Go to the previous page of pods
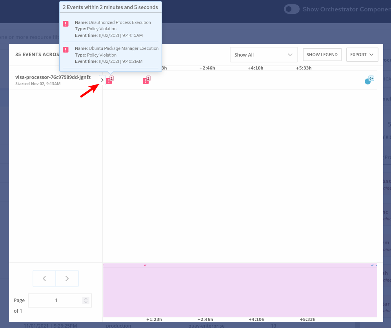The height and width of the screenshot is (328, 391). 44,279
